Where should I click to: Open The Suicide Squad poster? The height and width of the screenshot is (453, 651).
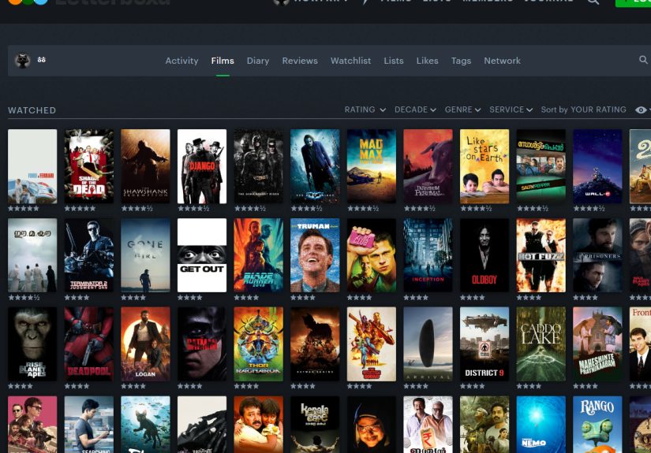tap(371, 344)
